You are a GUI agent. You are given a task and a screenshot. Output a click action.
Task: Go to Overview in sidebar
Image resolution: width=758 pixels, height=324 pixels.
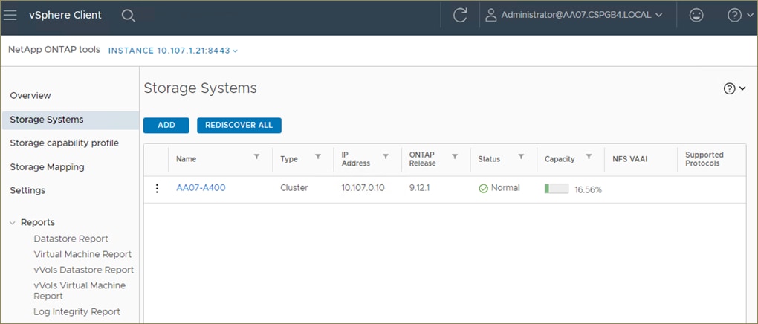30,96
